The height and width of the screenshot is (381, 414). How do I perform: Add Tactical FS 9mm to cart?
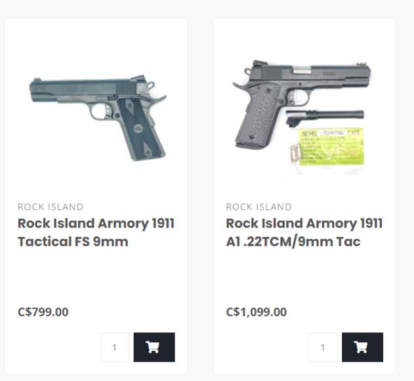tap(154, 347)
